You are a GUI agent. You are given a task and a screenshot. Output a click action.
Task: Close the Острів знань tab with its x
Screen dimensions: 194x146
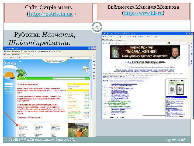point(29,55)
